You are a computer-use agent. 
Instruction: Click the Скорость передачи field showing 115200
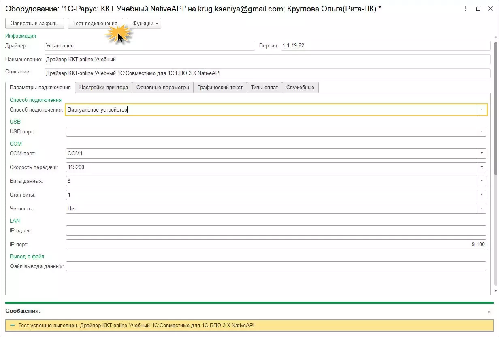coord(271,167)
